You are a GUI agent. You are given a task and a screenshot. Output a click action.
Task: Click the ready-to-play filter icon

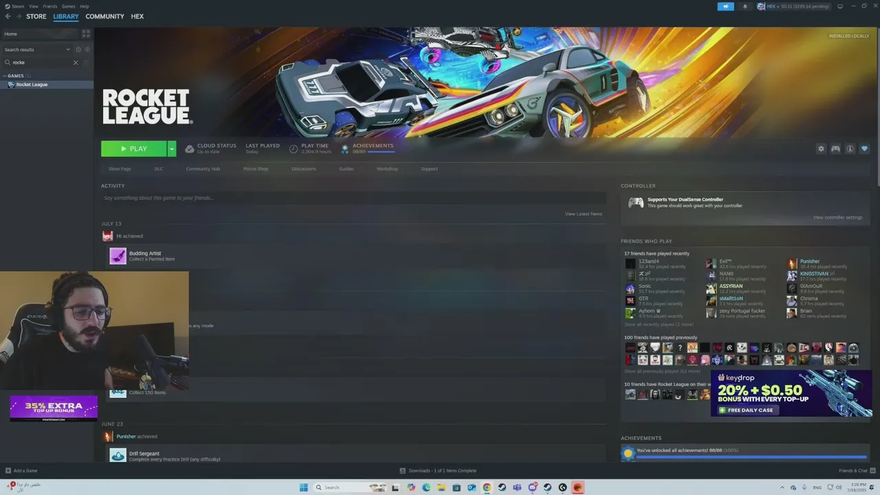coord(87,49)
